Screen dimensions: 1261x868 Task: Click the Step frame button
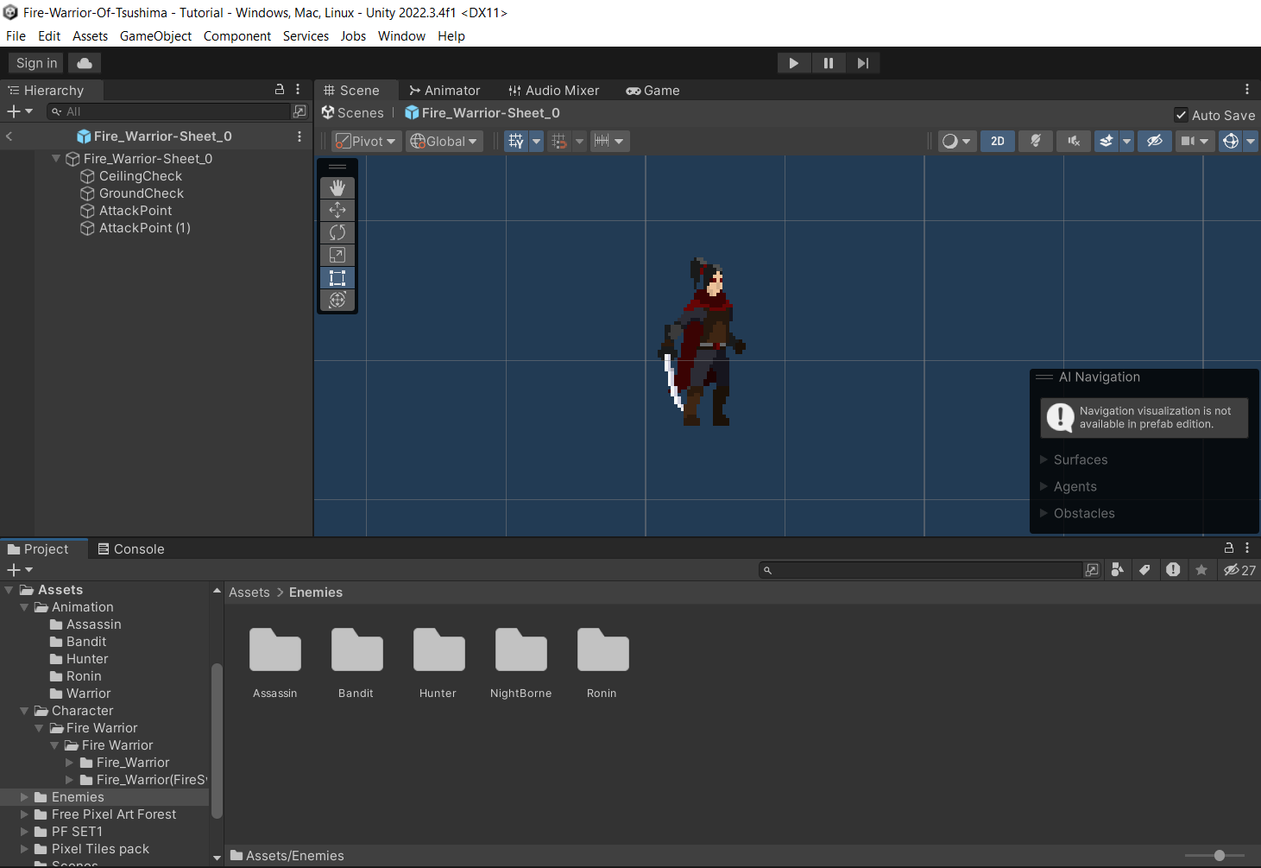point(862,63)
